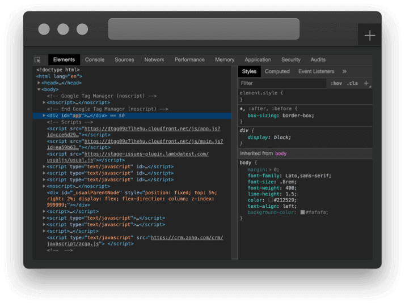
Task: Open the Event Listeners tab
Action: point(316,71)
